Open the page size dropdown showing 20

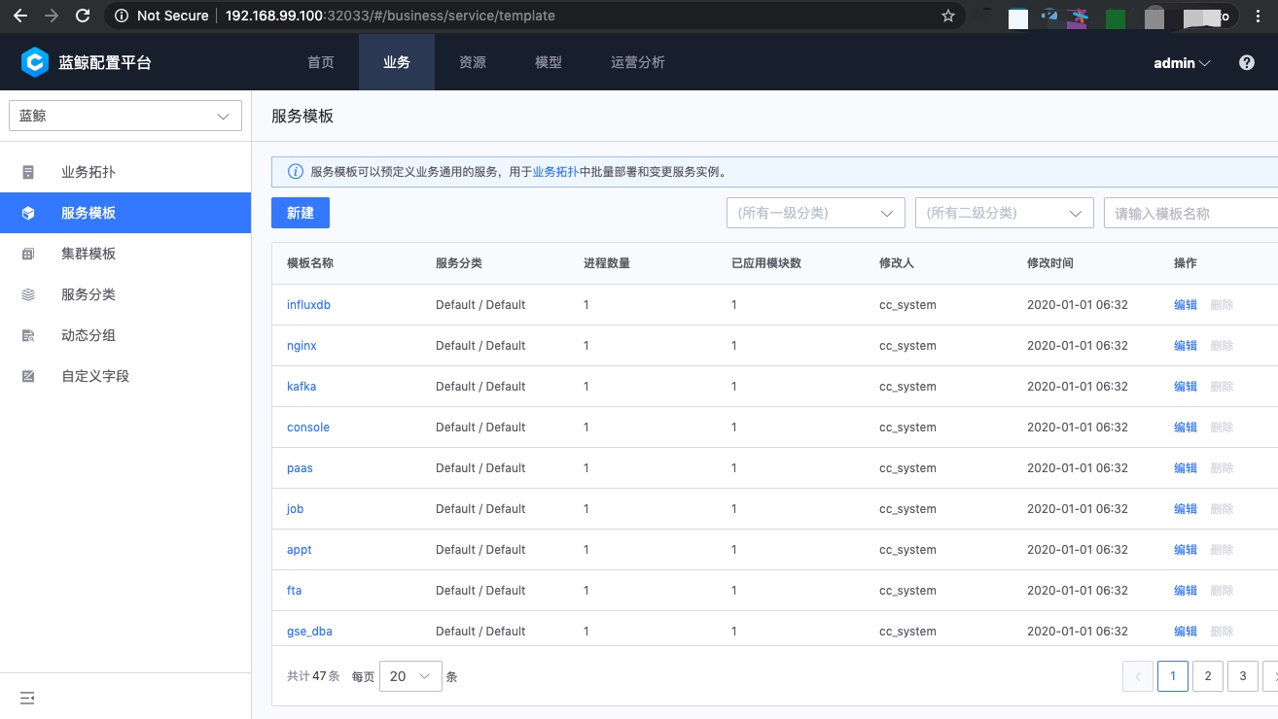[x=410, y=676]
